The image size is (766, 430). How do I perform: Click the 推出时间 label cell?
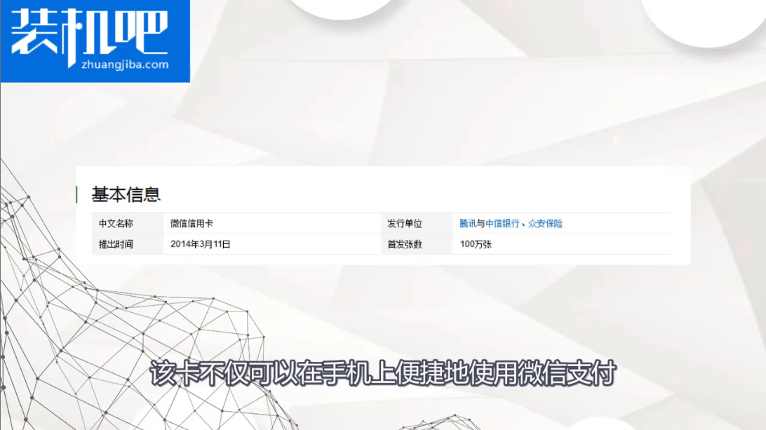coord(116,245)
